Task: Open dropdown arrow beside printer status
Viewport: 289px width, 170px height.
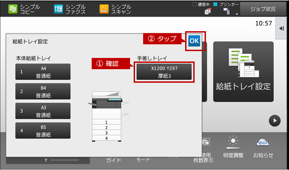Action: point(237,14)
